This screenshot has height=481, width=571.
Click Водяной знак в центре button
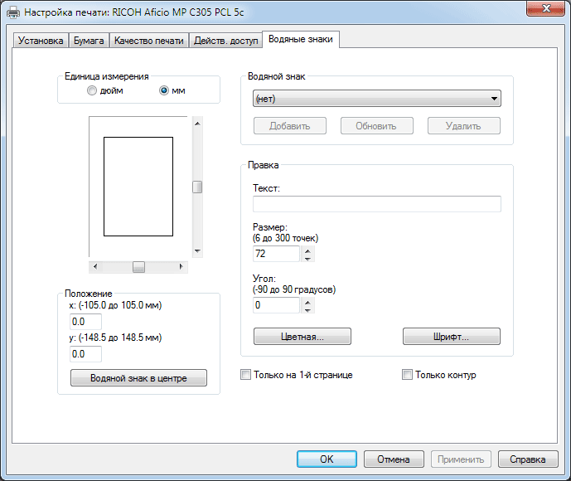coord(138,378)
